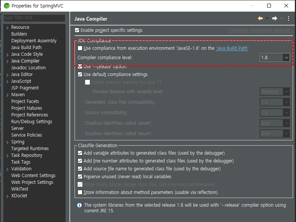Toggle Preserve unused local variables

coord(80,177)
